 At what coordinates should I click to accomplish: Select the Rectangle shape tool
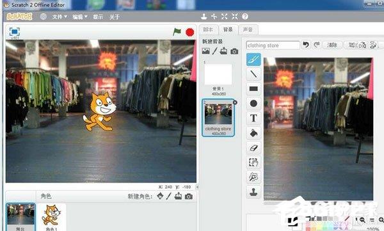pyautogui.click(x=253, y=89)
